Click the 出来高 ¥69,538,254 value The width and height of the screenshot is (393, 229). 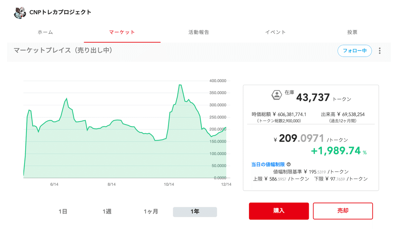click(x=343, y=114)
